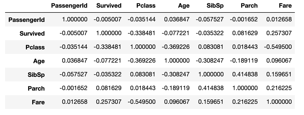The image size is (304, 115).
Task: Click the Parch row label
Action: (36, 89)
